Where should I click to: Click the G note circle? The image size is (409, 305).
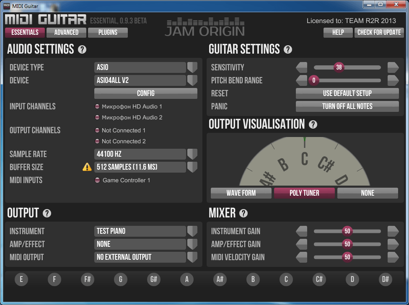121,279
